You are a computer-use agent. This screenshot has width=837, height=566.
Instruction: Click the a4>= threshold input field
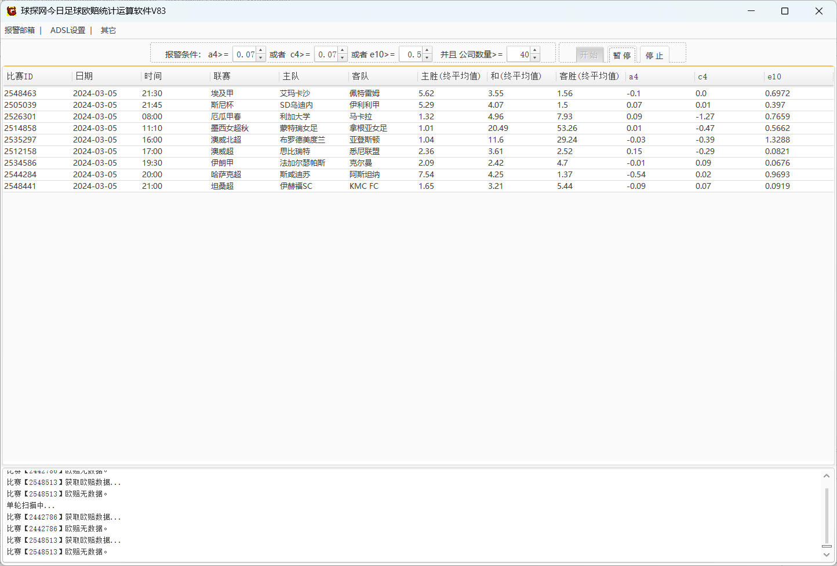point(244,54)
